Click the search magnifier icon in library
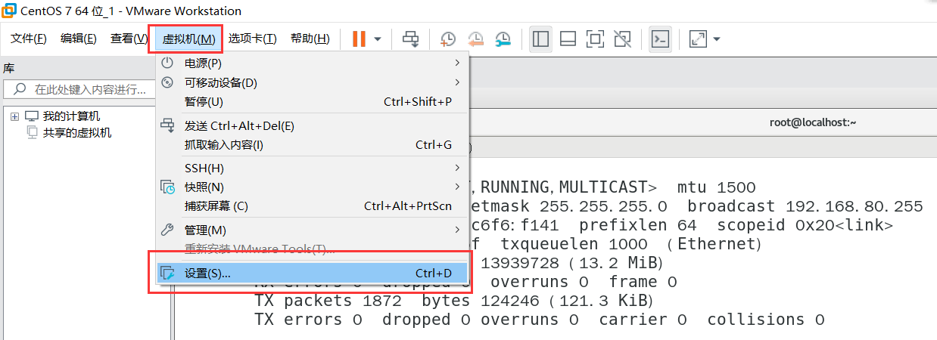This screenshot has width=937, height=340. point(20,89)
